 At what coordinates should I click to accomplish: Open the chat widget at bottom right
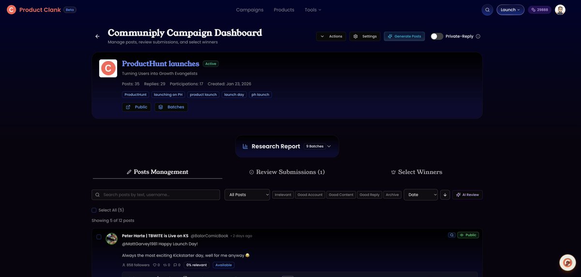click(567, 262)
